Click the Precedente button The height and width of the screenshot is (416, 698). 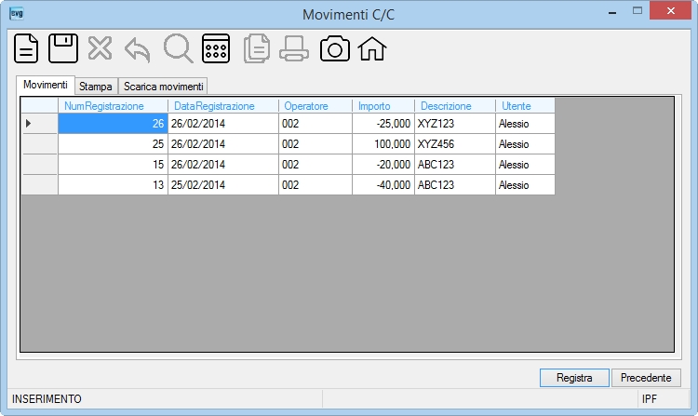646,378
